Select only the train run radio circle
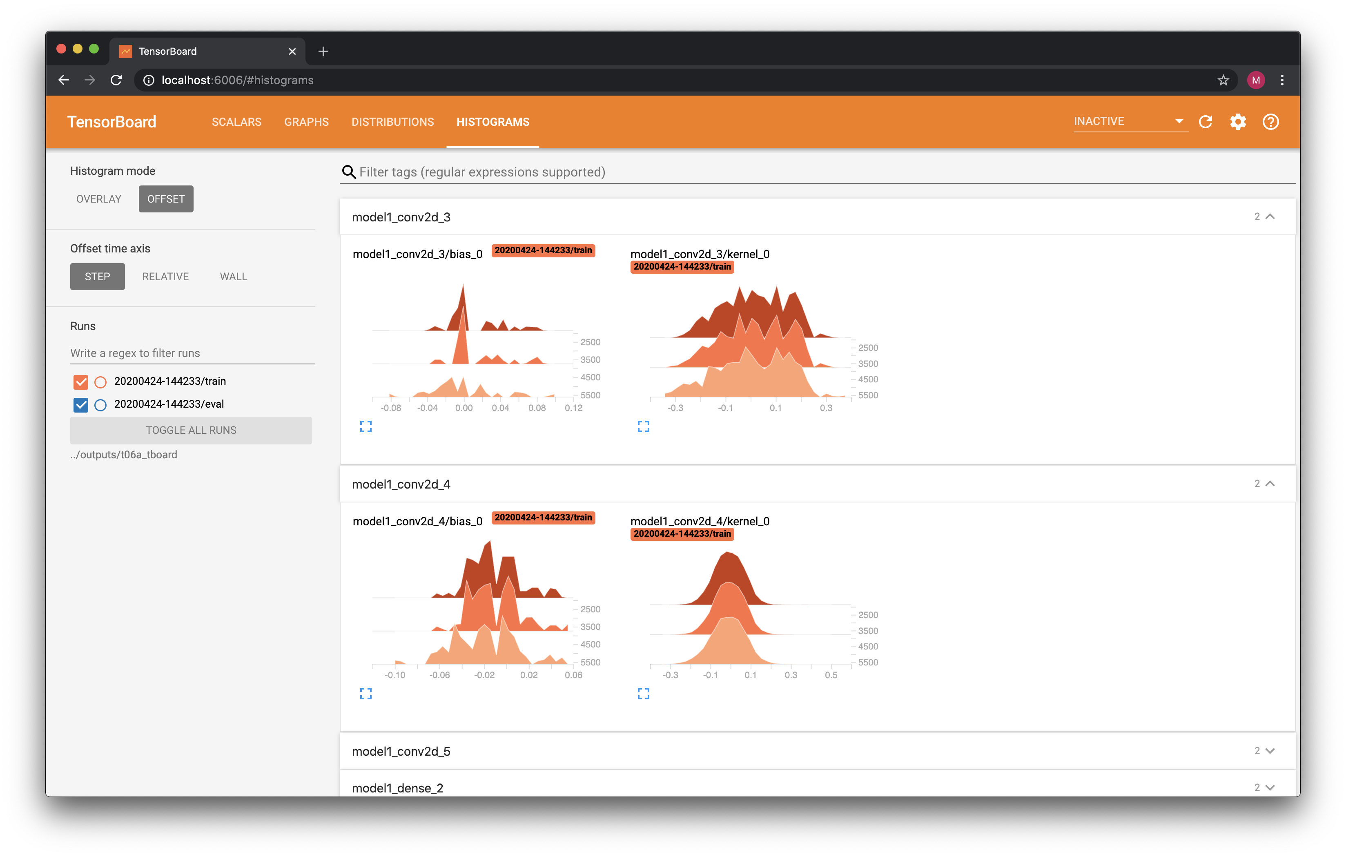This screenshot has width=1346, height=857. pos(100,382)
